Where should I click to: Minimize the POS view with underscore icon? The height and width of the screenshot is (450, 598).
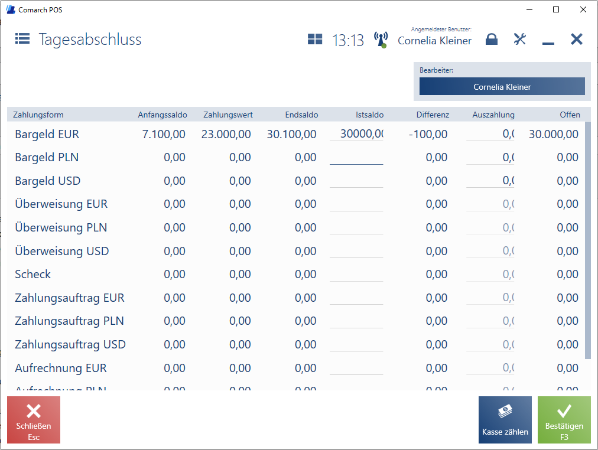pyautogui.click(x=548, y=44)
